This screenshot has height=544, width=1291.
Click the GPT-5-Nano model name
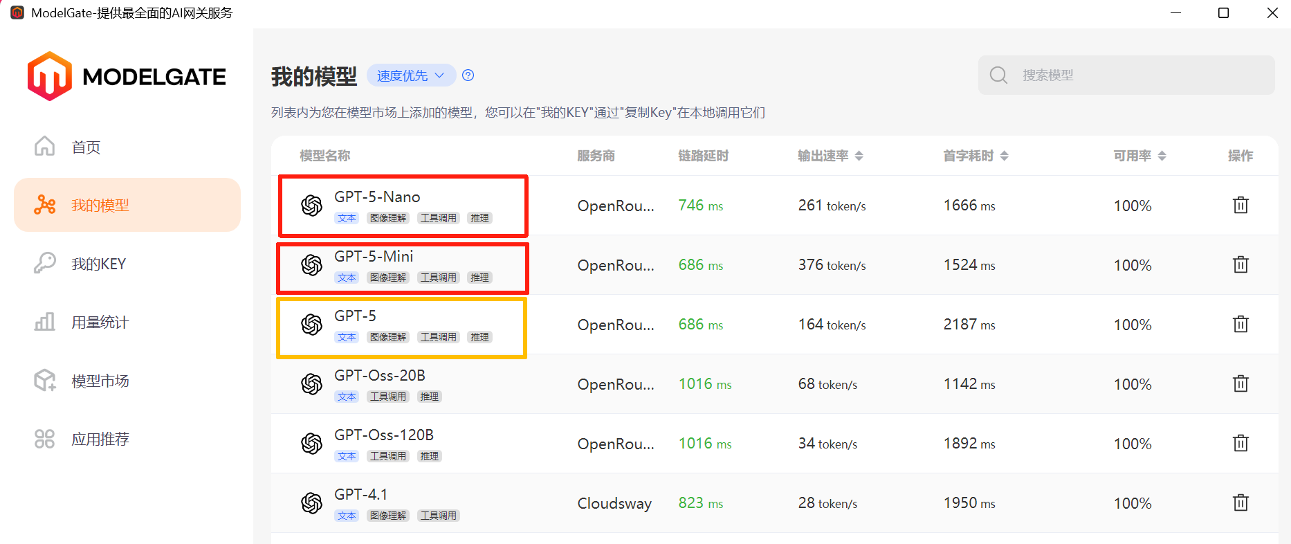[x=377, y=197]
